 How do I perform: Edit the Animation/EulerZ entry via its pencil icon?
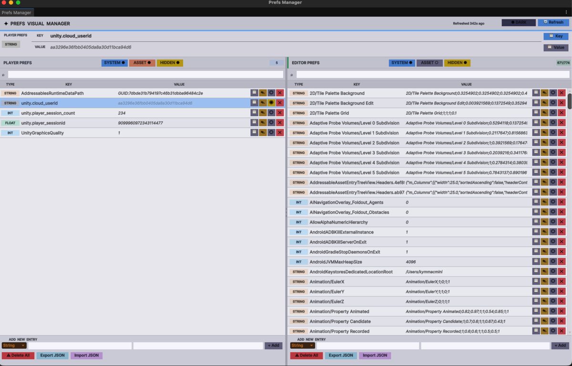point(544,301)
